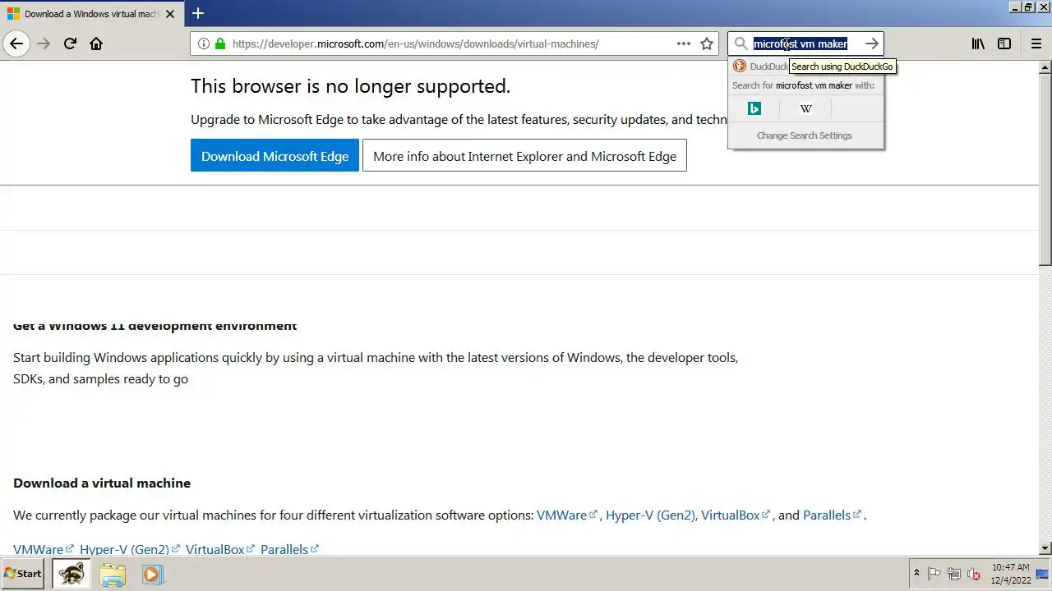Open the Firefox hamburger menu
This screenshot has width=1052, height=591.
pyautogui.click(x=1036, y=44)
